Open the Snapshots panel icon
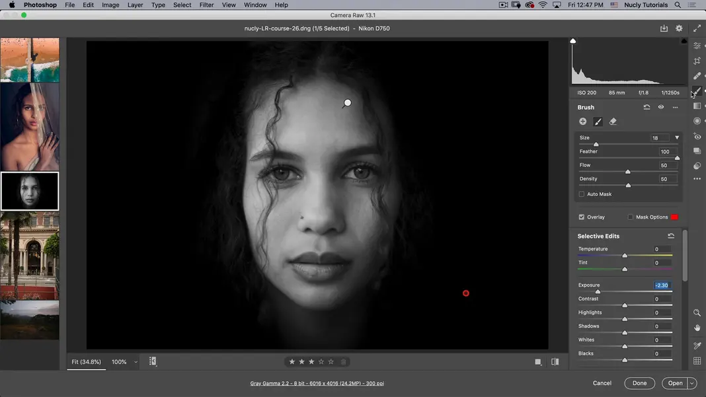 [697, 151]
